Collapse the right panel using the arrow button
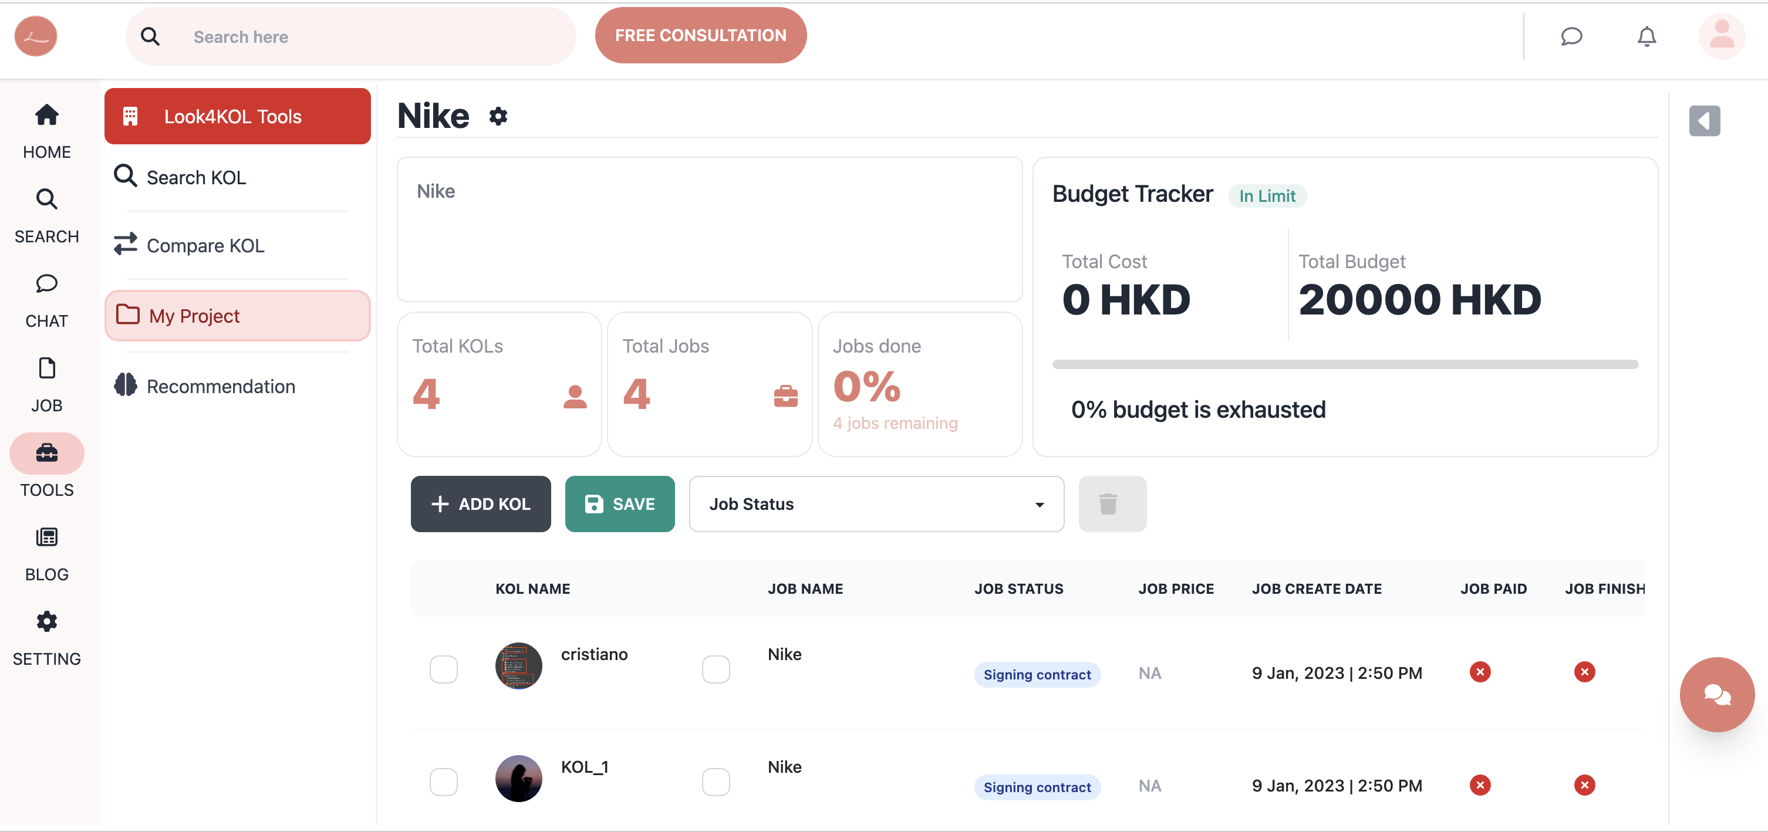Image resolution: width=1768 pixels, height=832 pixels. point(1704,120)
